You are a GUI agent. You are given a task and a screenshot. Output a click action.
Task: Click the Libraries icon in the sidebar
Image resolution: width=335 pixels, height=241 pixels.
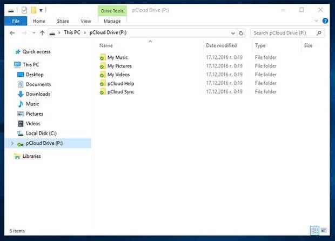17,156
